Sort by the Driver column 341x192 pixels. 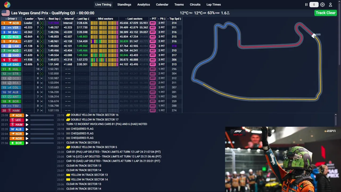(x=11, y=19)
